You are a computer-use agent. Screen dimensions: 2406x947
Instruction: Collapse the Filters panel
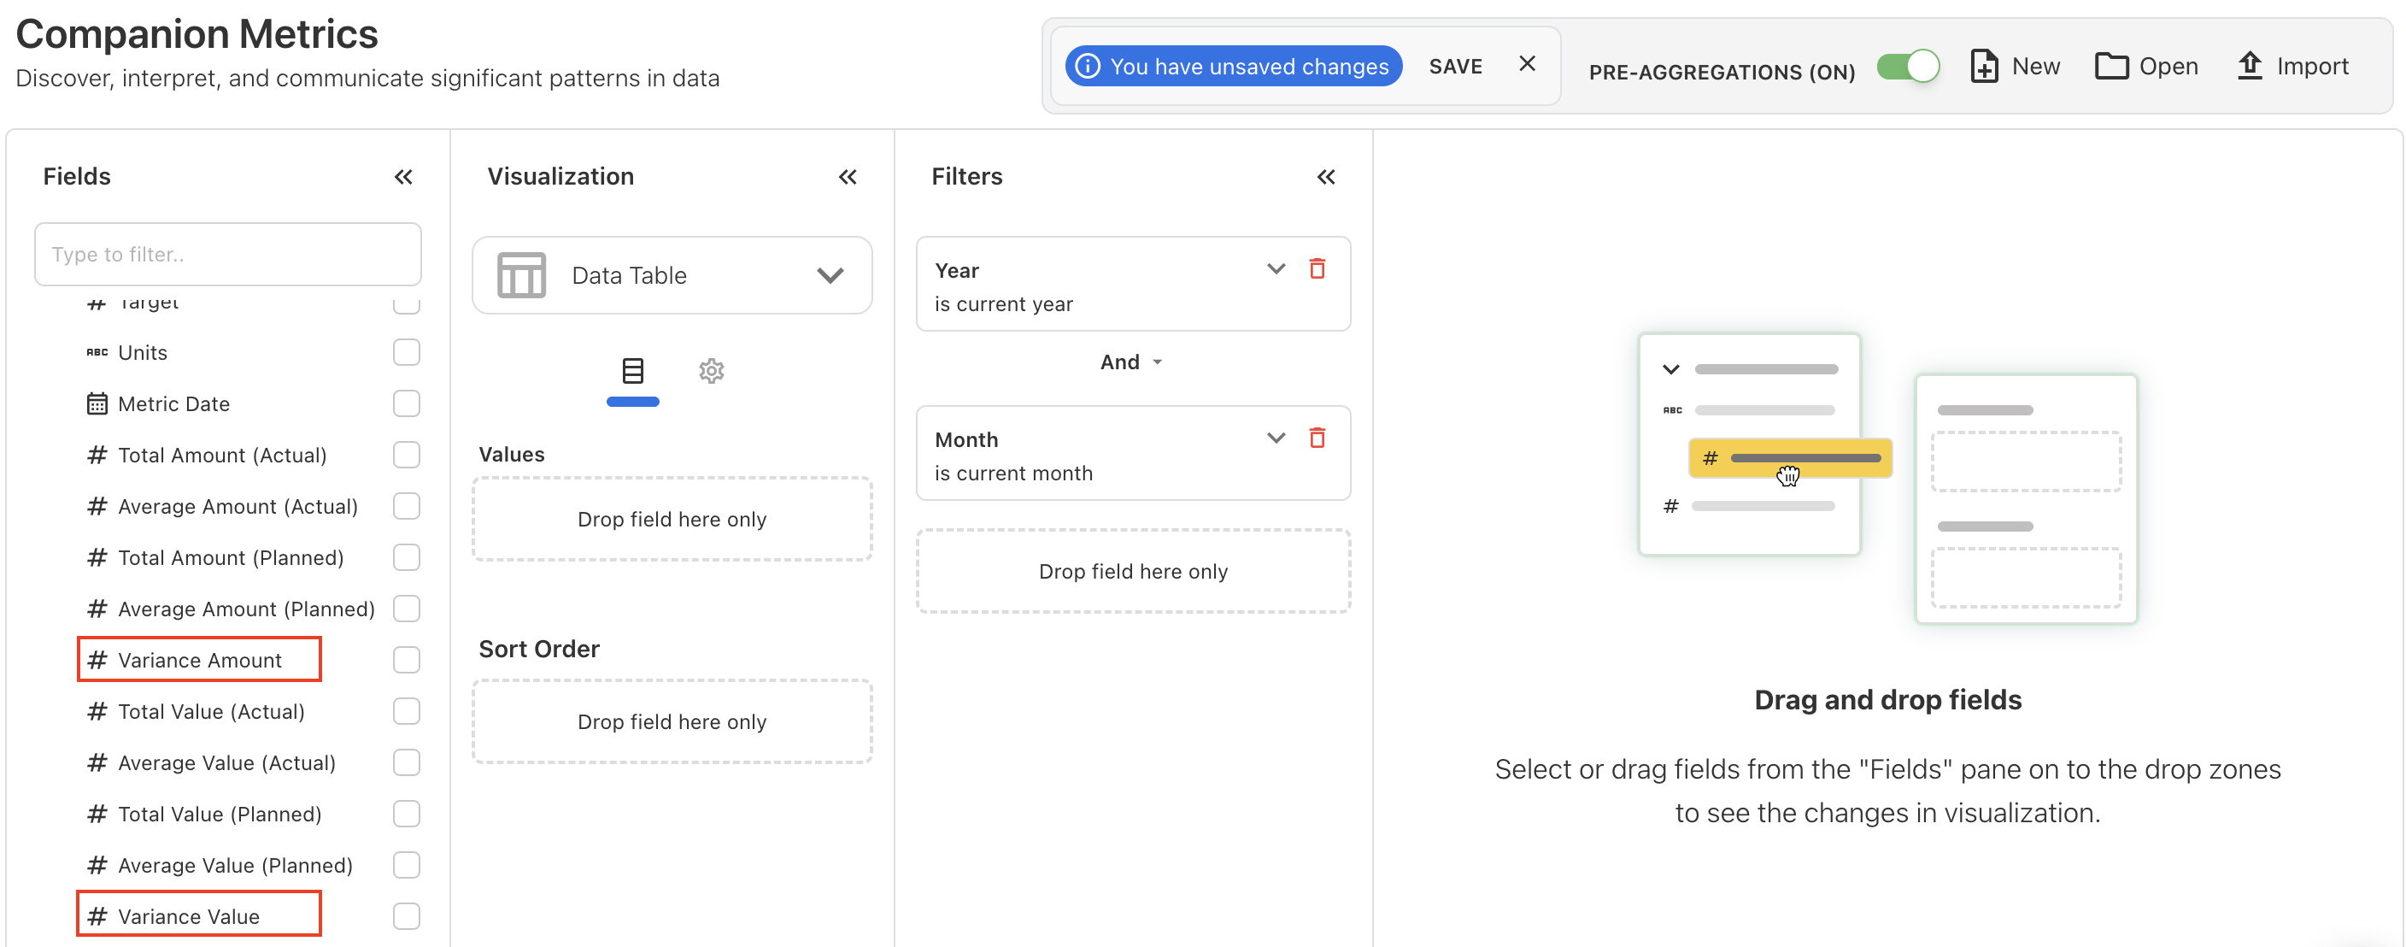1325,177
